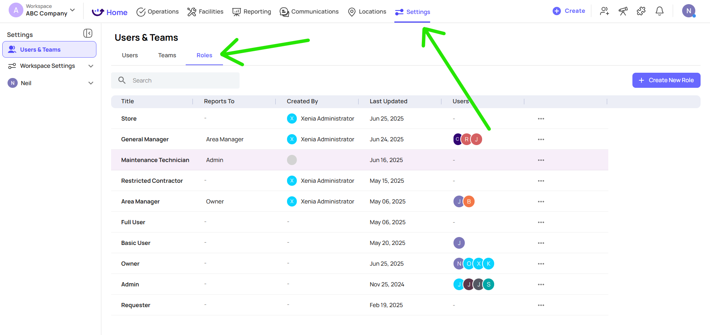The width and height of the screenshot is (710, 335).
Task: Expand the Workspace Settings section
Action: coord(91,66)
